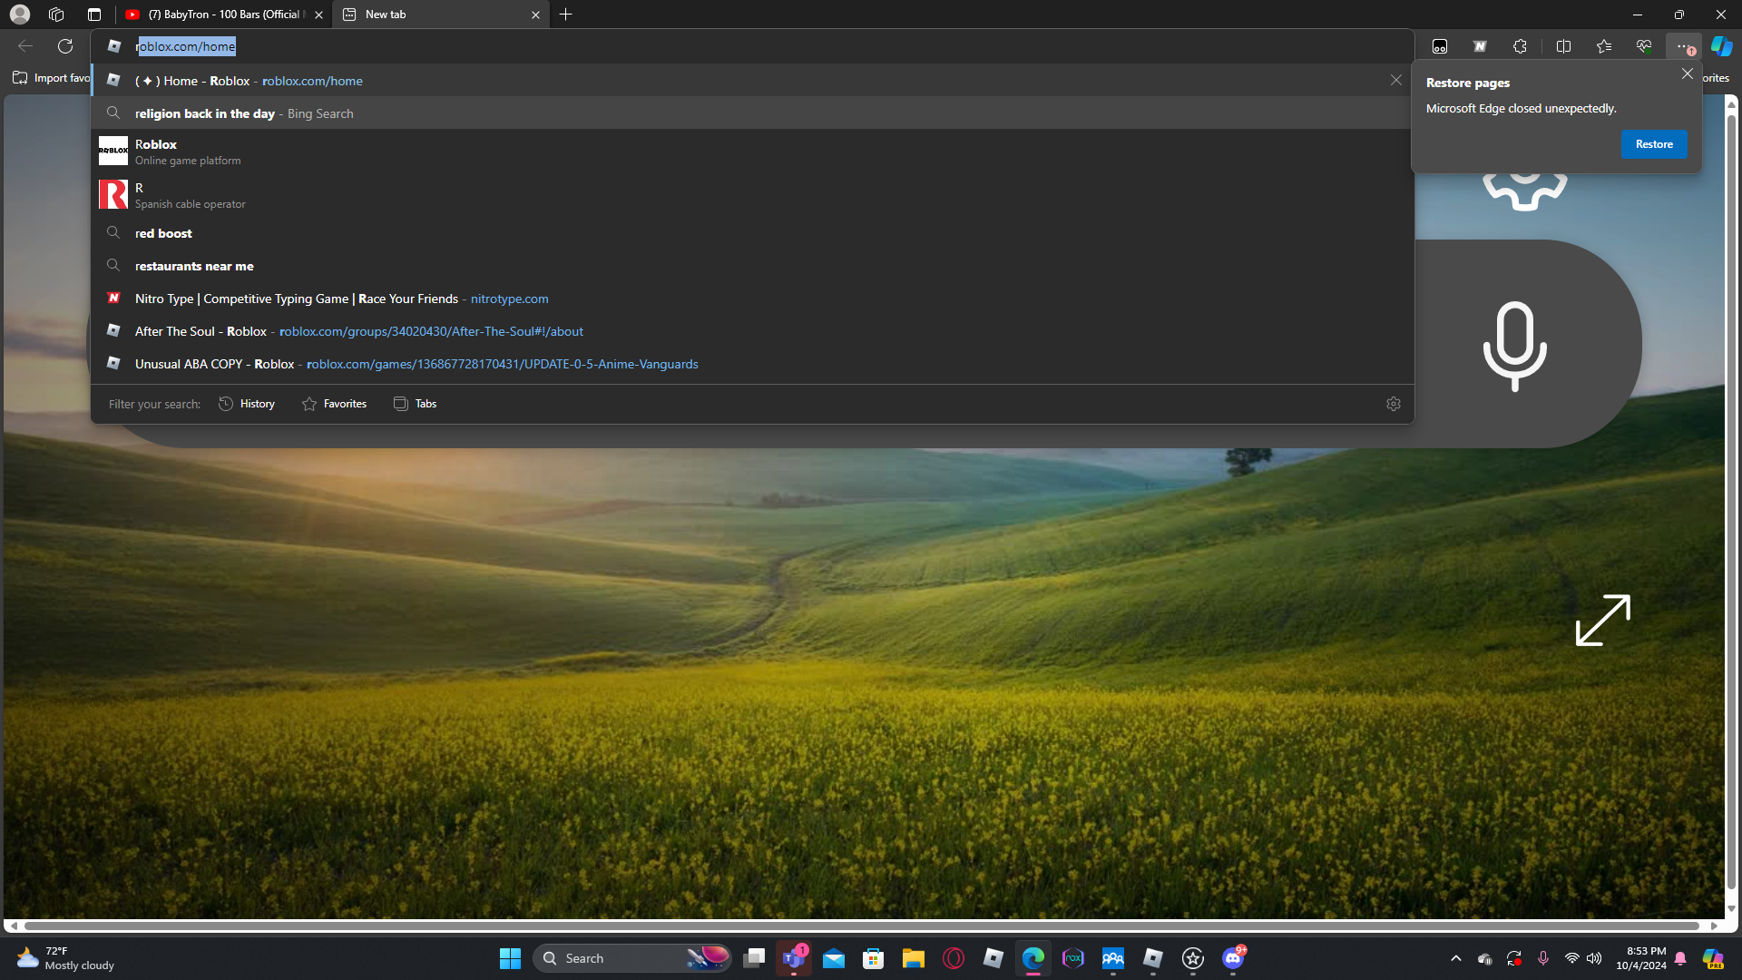Screen dimensions: 1742x980
Task: Open File Explorer from the taskbar
Action: 914,958
